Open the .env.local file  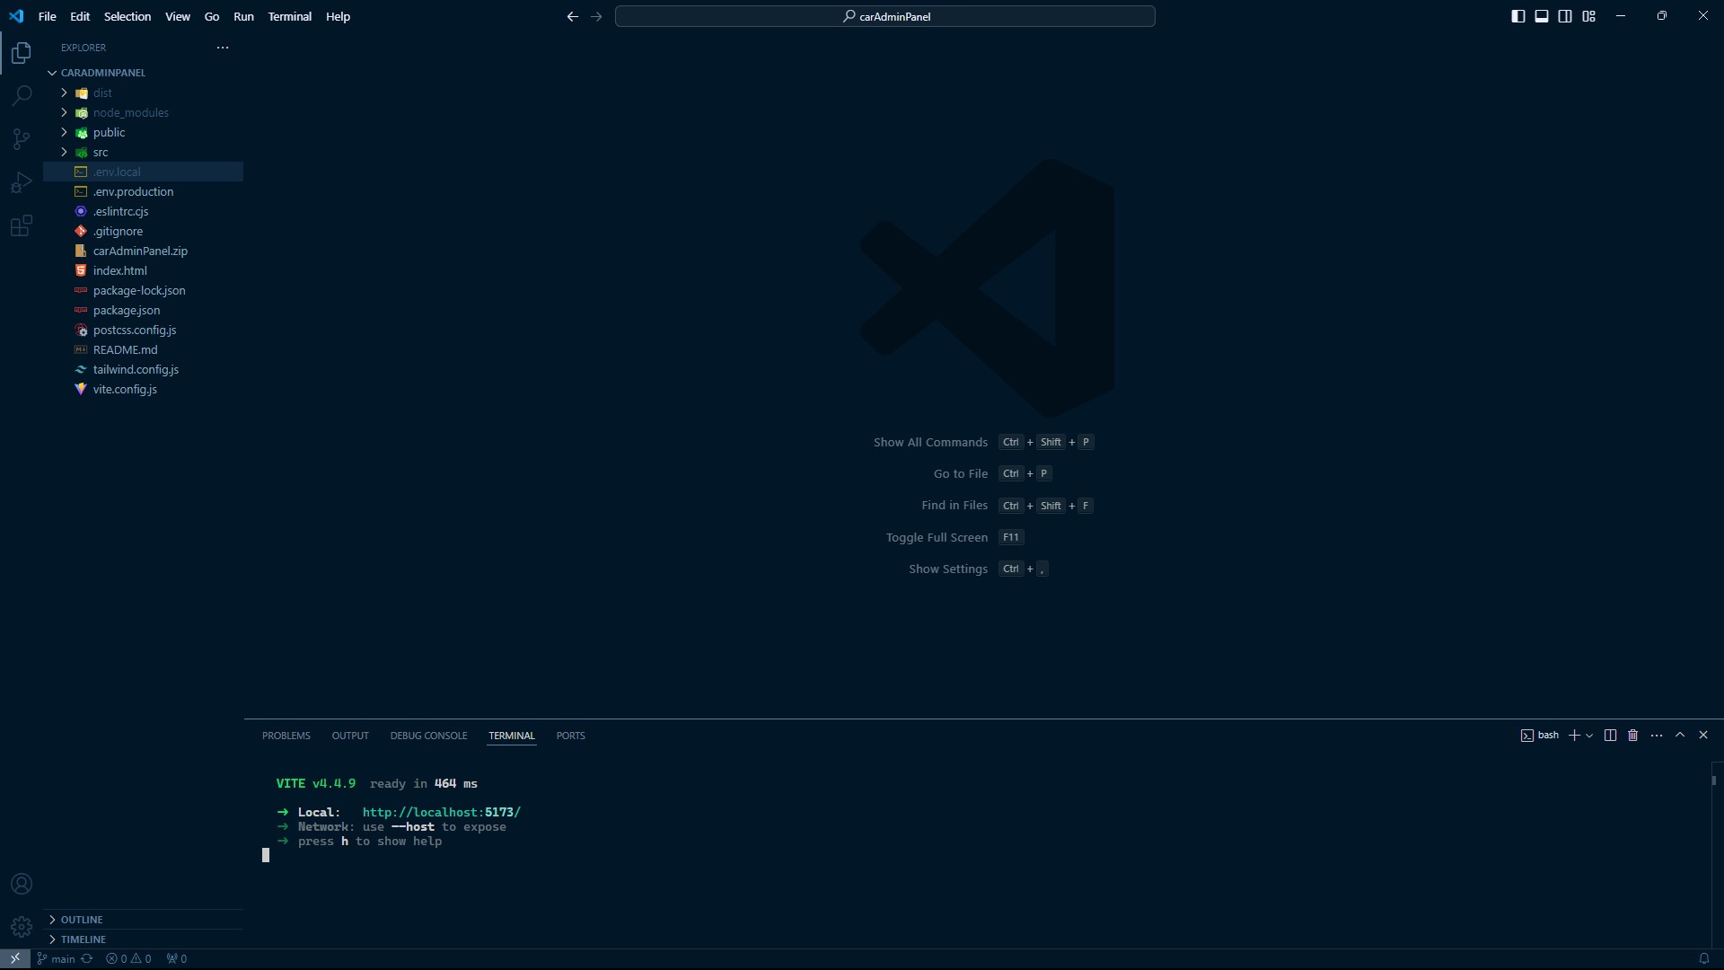coord(144,172)
